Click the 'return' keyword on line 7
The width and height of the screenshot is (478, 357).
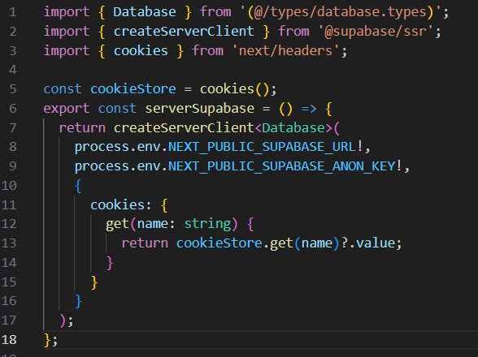tap(82, 128)
